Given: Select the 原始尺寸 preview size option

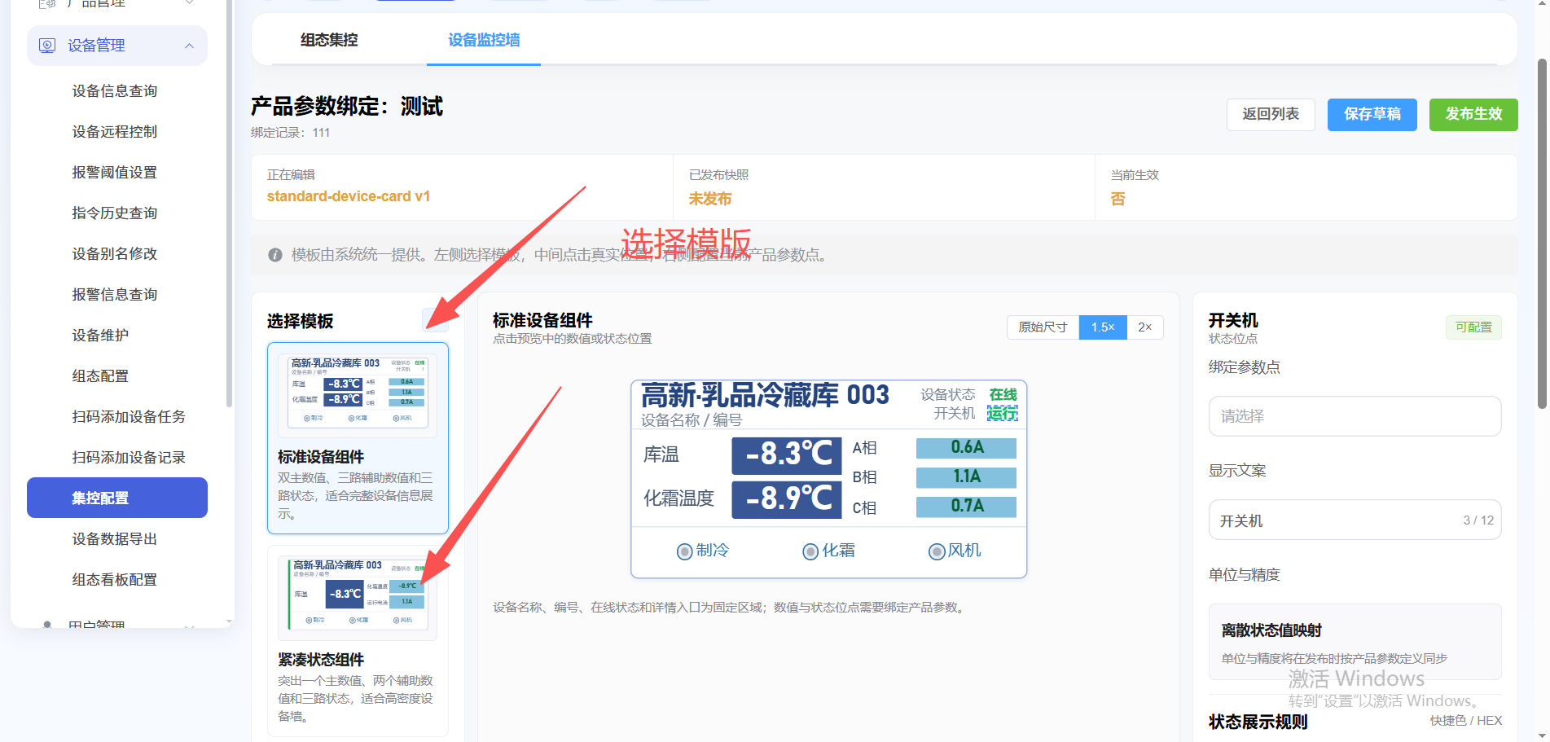Looking at the screenshot, I should (1043, 327).
